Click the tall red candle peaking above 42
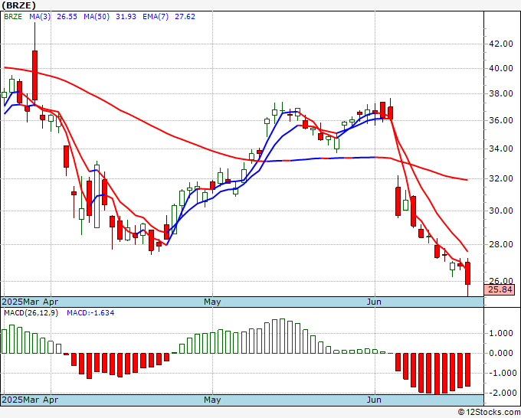 click(x=34, y=75)
